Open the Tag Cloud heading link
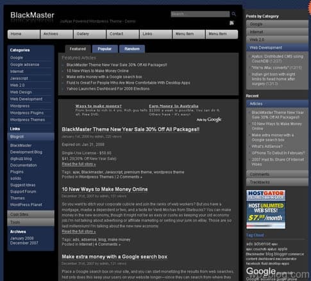The image size is (311, 281). point(255,235)
